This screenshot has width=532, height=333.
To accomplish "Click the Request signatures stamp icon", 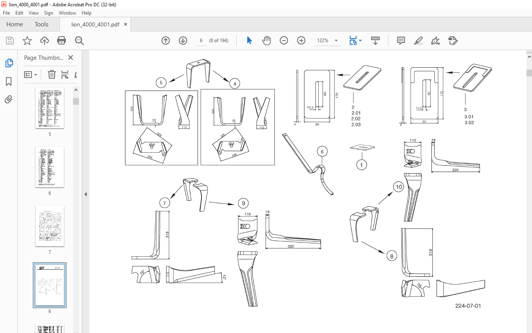I will [453, 41].
